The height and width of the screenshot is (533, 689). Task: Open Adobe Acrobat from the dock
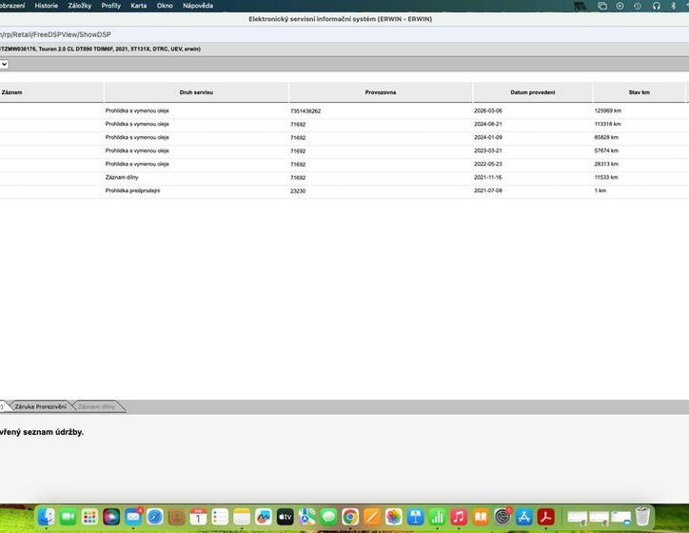coord(545,517)
